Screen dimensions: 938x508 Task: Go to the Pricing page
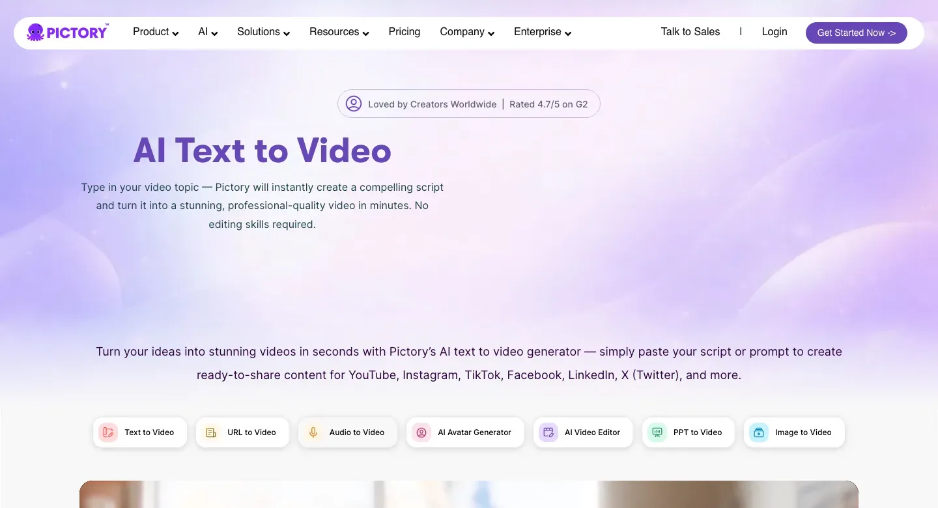tap(405, 32)
